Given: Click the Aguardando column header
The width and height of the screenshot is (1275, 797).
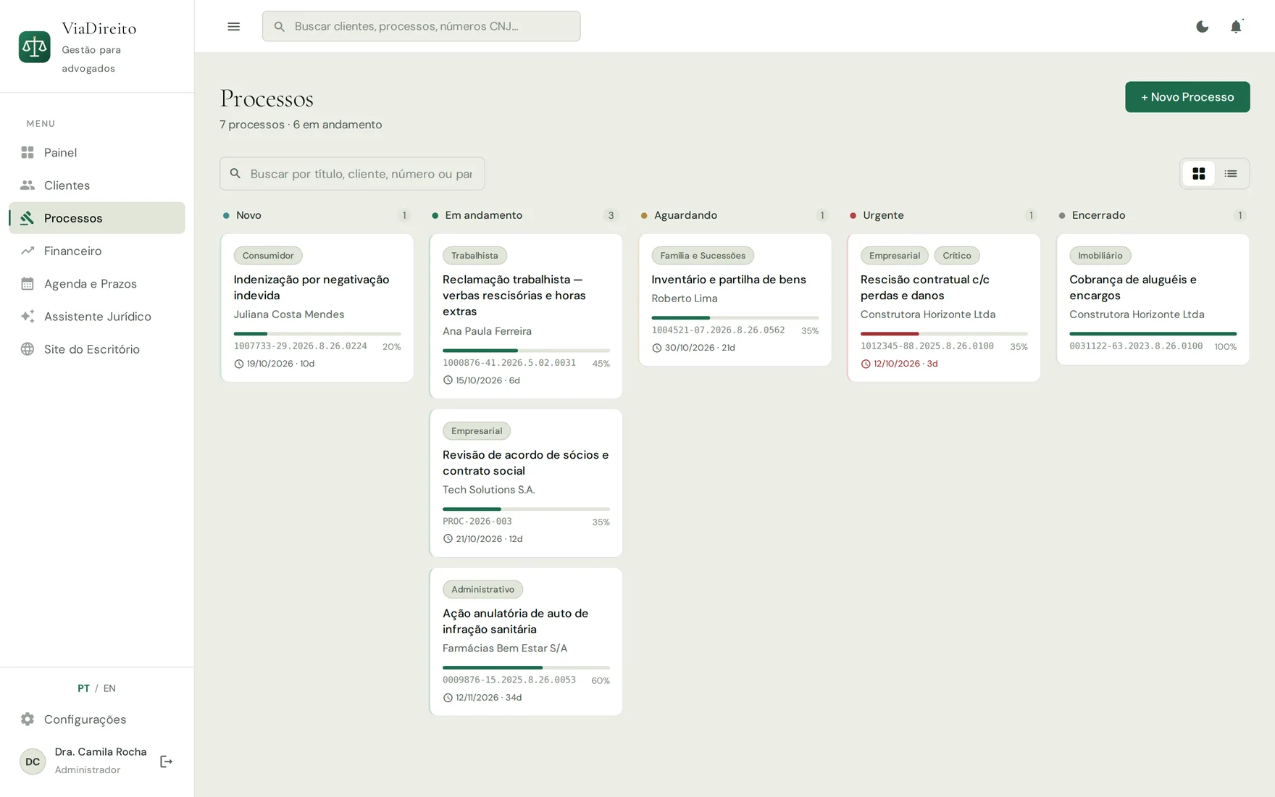Looking at the screenshot, I should point(735,216).
